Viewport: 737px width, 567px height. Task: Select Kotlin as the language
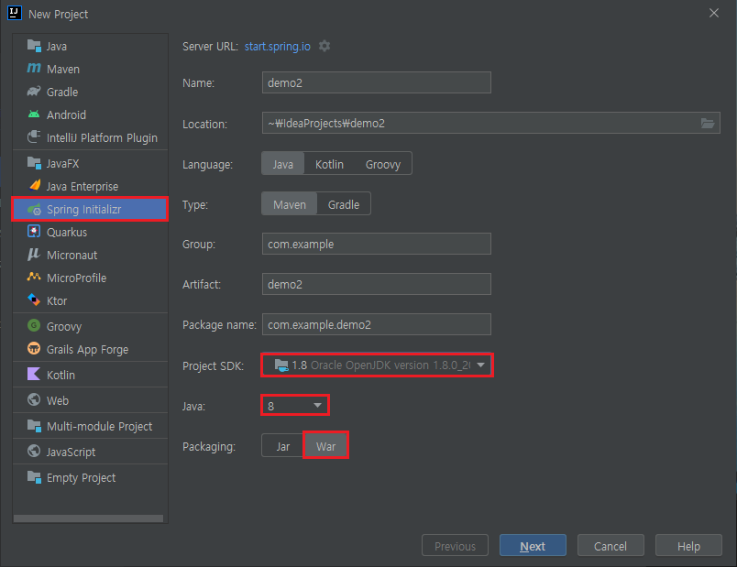329,164
